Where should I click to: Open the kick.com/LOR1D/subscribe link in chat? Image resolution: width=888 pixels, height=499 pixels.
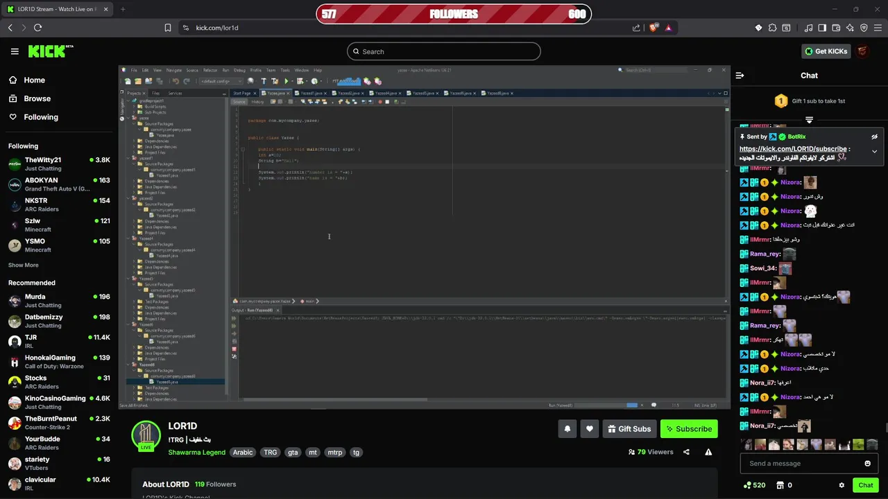(x=793, y=149)
